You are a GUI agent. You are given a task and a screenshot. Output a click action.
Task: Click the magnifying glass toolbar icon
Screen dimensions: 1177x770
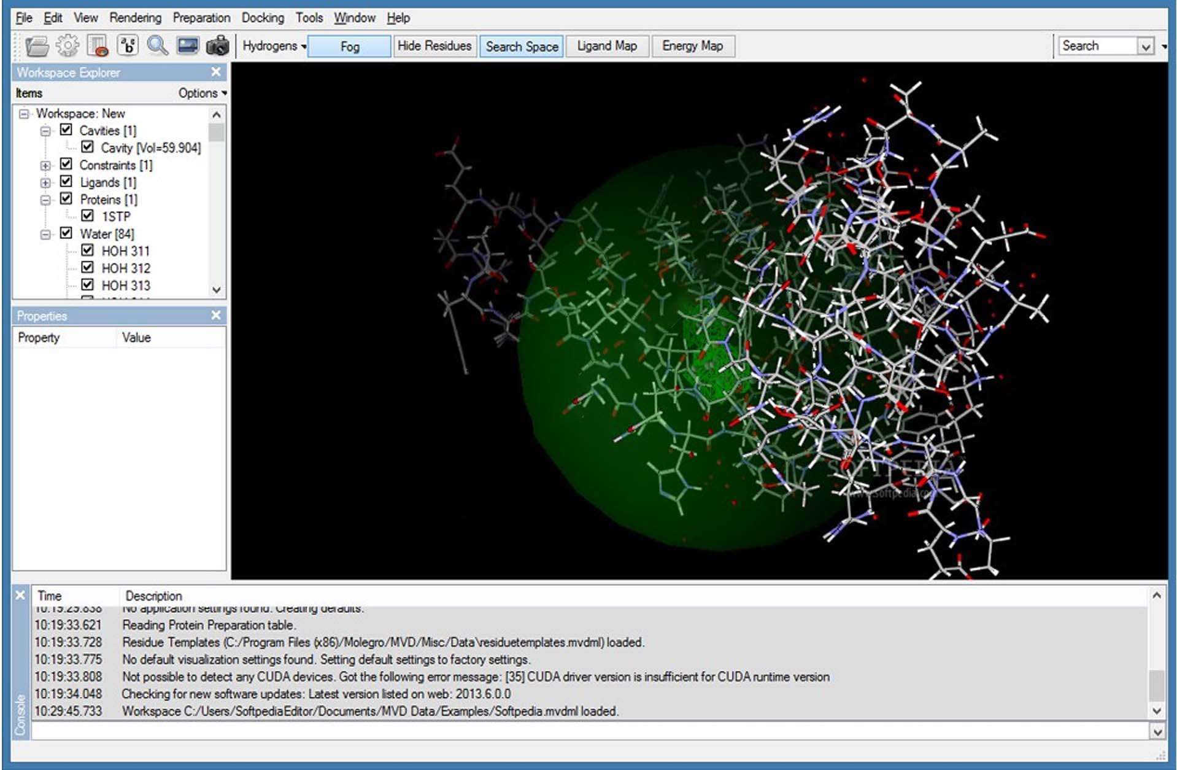158,46
